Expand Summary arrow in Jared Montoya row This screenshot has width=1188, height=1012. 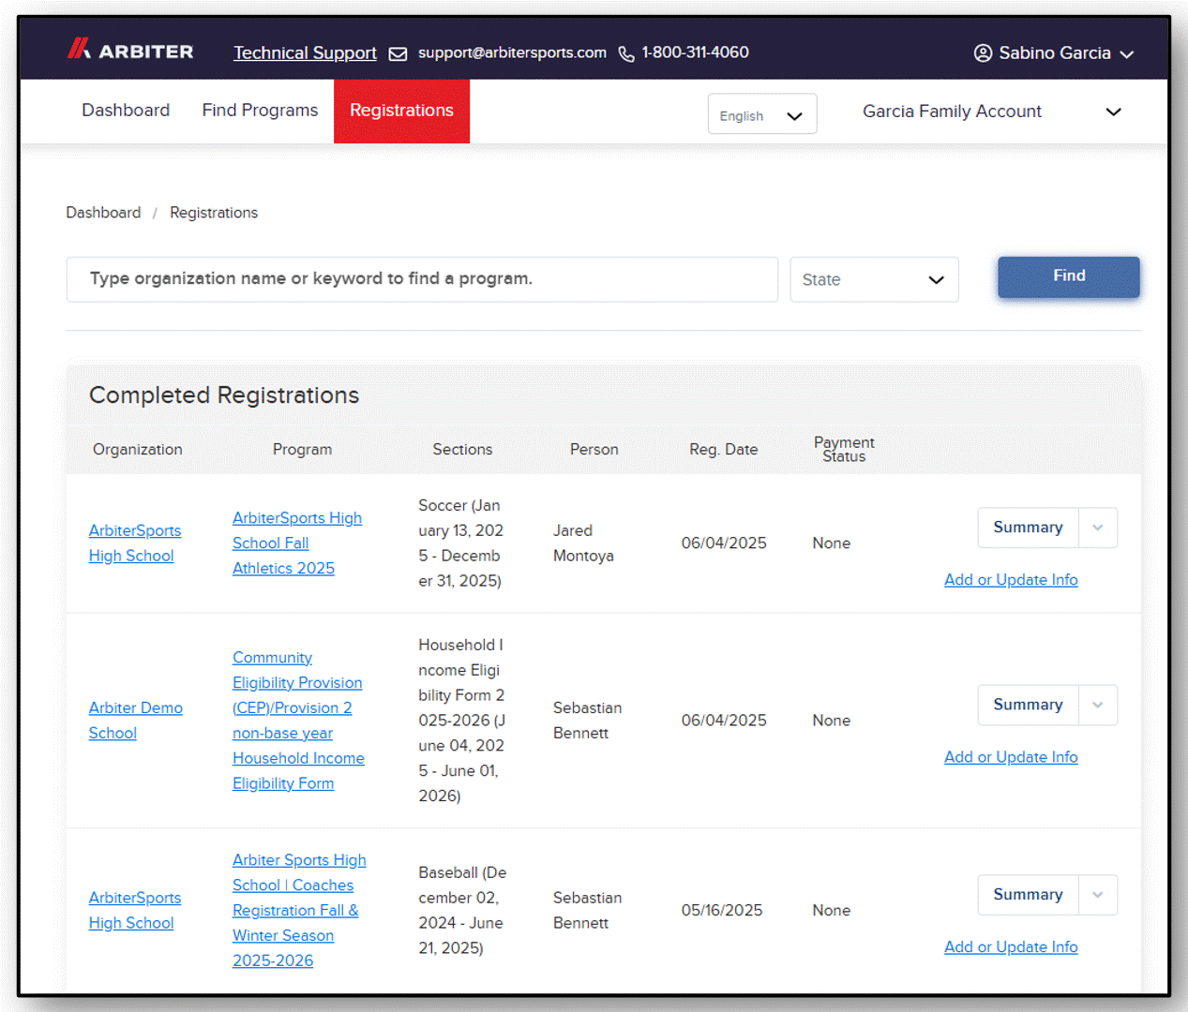[1098, 528]
